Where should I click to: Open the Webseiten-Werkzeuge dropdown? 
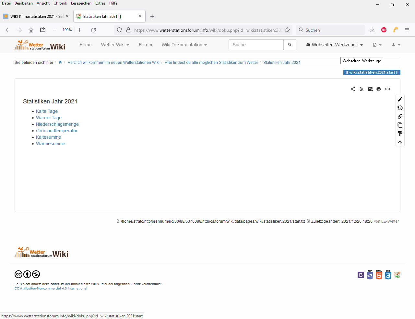335,45
